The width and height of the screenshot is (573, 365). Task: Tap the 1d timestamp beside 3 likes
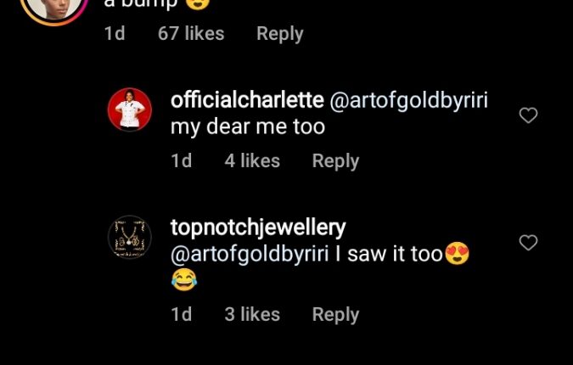click(181, 314)
